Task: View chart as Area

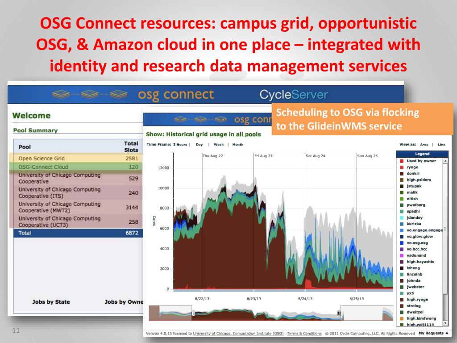Action: pyautogui.click(x=424, y=145)
